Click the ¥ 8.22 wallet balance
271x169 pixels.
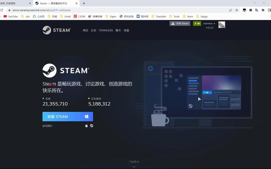pyautogui.click(x=210, y=28)
